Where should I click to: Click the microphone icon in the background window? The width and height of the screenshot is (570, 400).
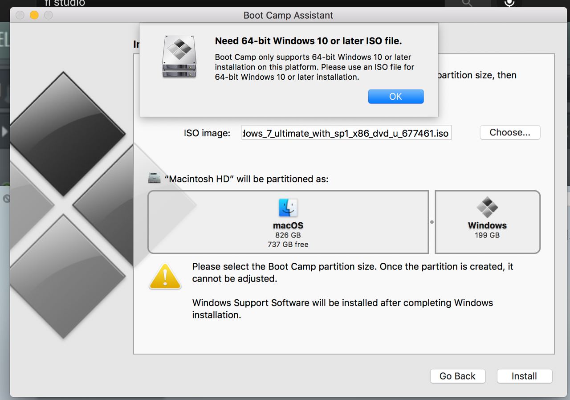pos(509,4)
